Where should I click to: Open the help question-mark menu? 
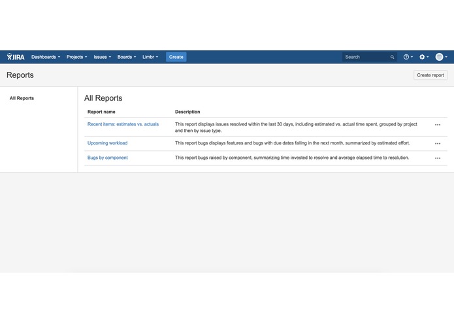(408, 57)
